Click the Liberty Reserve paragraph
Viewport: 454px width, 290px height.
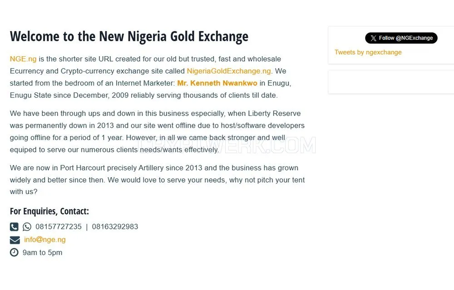point(157,131)
